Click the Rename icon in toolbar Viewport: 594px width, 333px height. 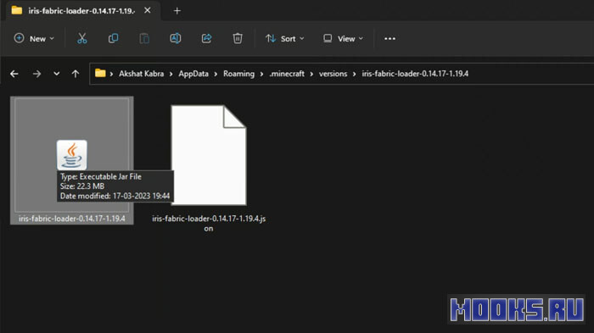(x=176, y=39)
